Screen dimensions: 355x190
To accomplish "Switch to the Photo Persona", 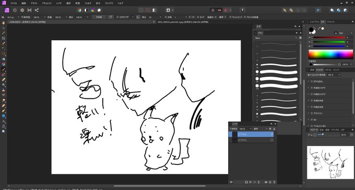I will [7, 10].
